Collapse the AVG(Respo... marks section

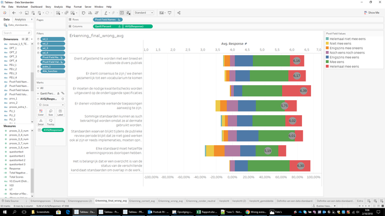click(38, 99)
